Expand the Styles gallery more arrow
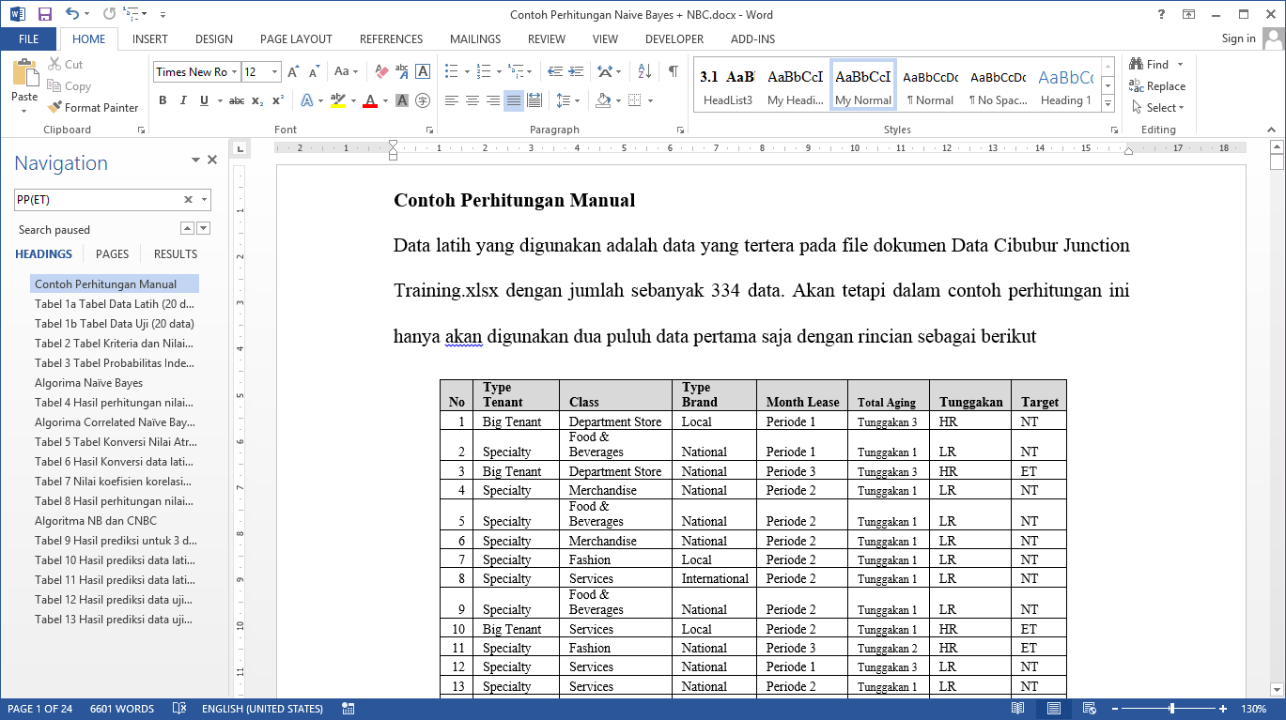 point(1108,104)
